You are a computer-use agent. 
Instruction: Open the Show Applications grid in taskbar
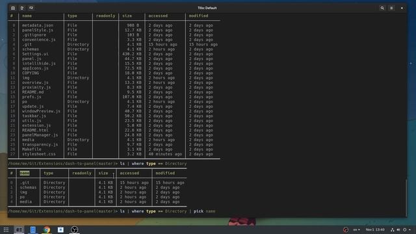pyautogui.click(x=6, y=229)
